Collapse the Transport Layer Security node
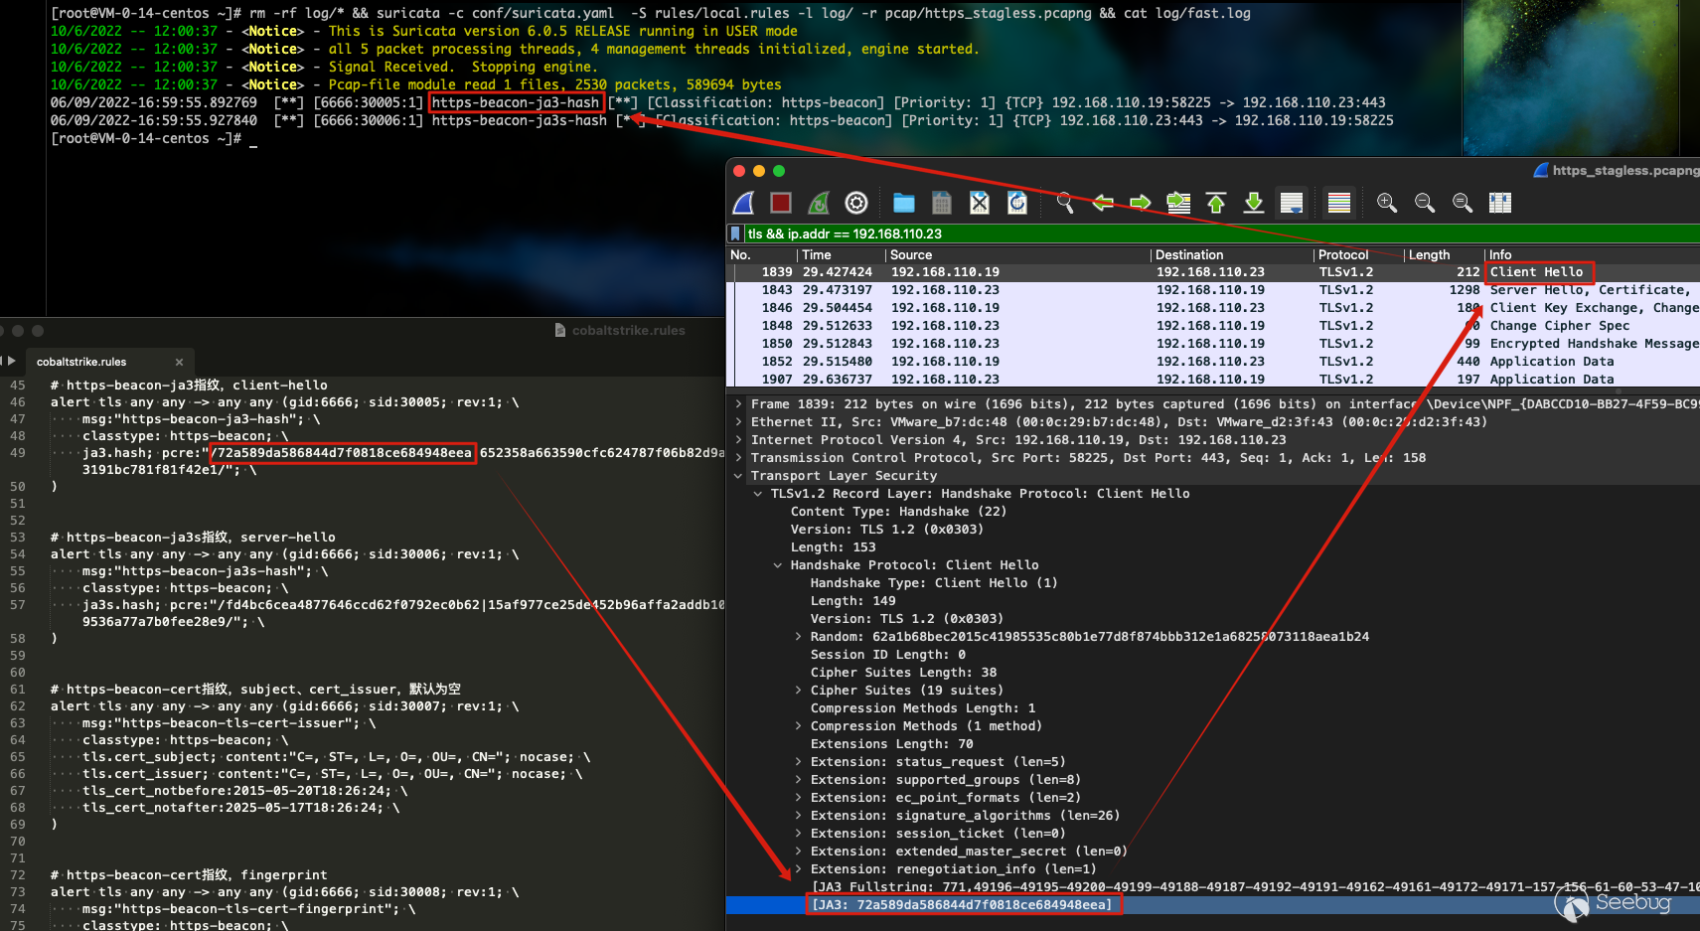Viewport: 1700px width, 931px height. (738, 476)
